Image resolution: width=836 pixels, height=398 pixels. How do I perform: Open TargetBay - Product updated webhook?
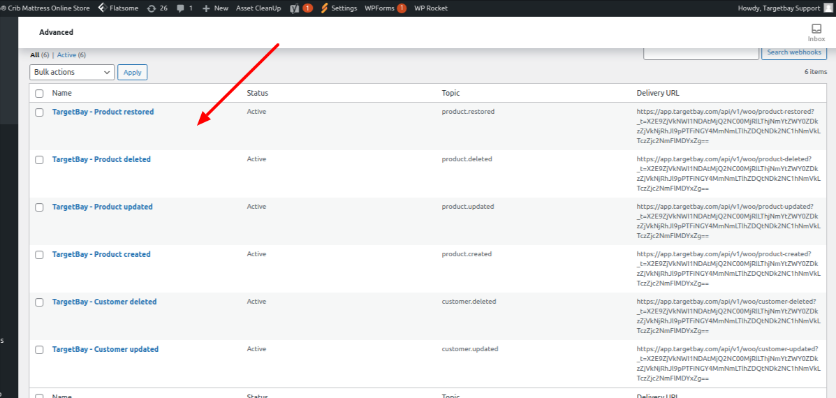point(103,207)
